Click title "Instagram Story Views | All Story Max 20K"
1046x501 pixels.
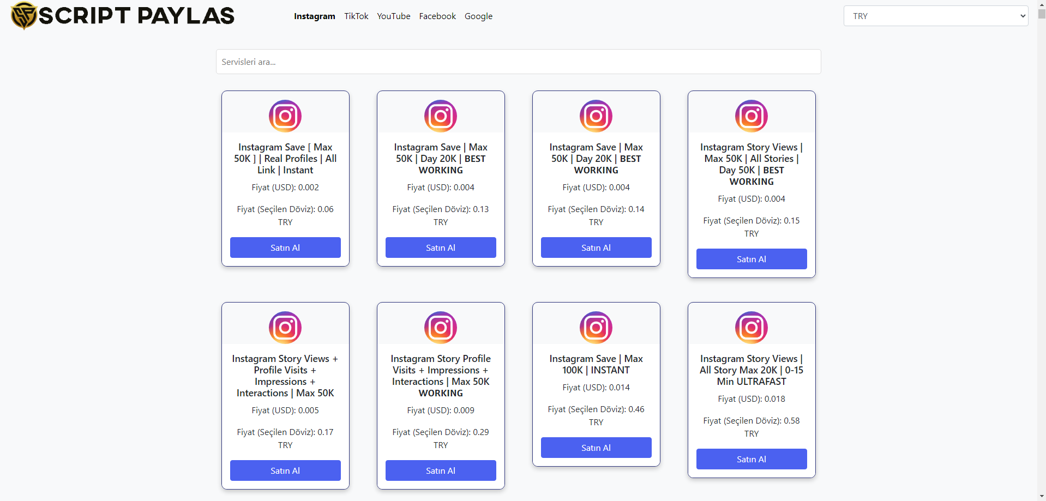(752, 370)
